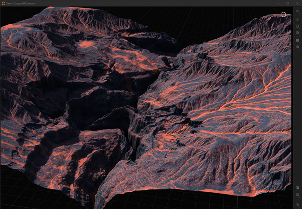This screenshot has height=209, width=302.
Task: Open the menu icon at sidebar bottom
Action: tap(297, 204)
